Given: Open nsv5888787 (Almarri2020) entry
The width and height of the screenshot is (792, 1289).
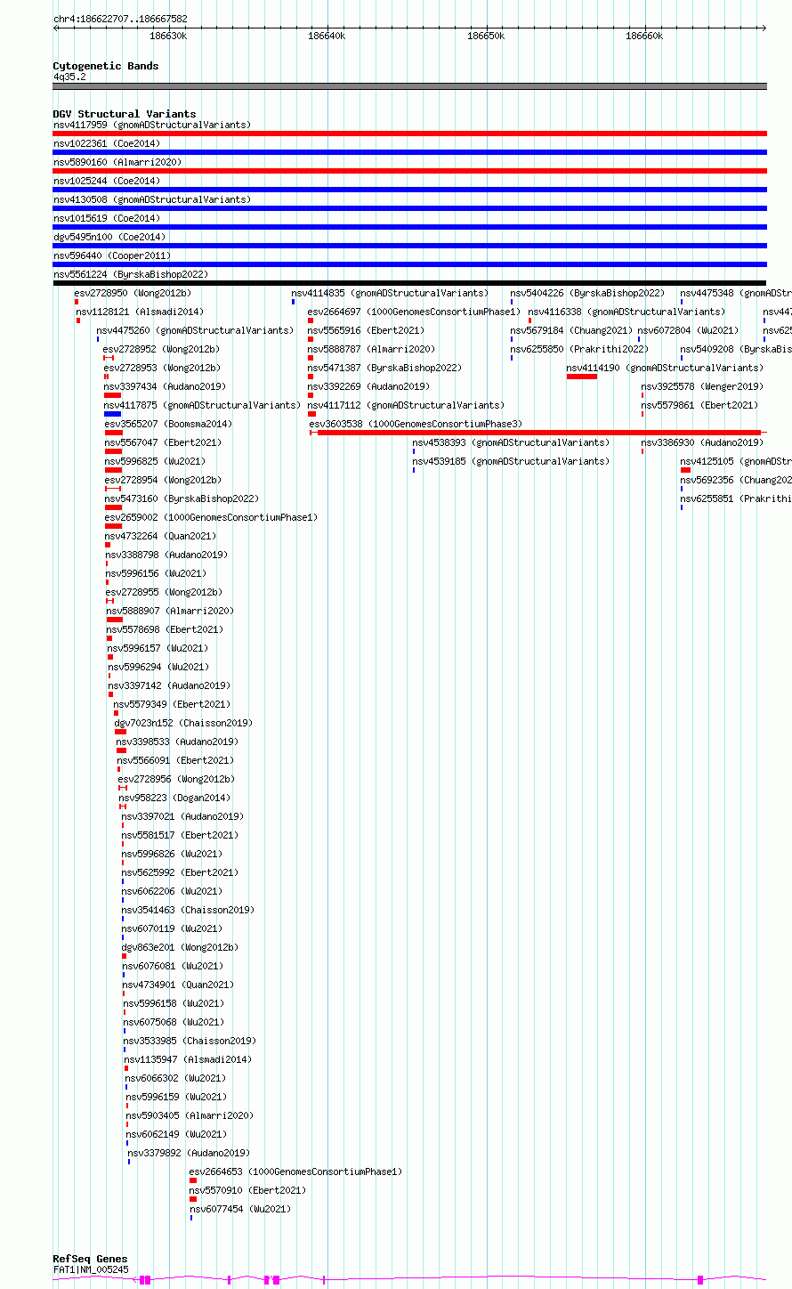Looking at the screenshot, I should click(x=371, y=349).
